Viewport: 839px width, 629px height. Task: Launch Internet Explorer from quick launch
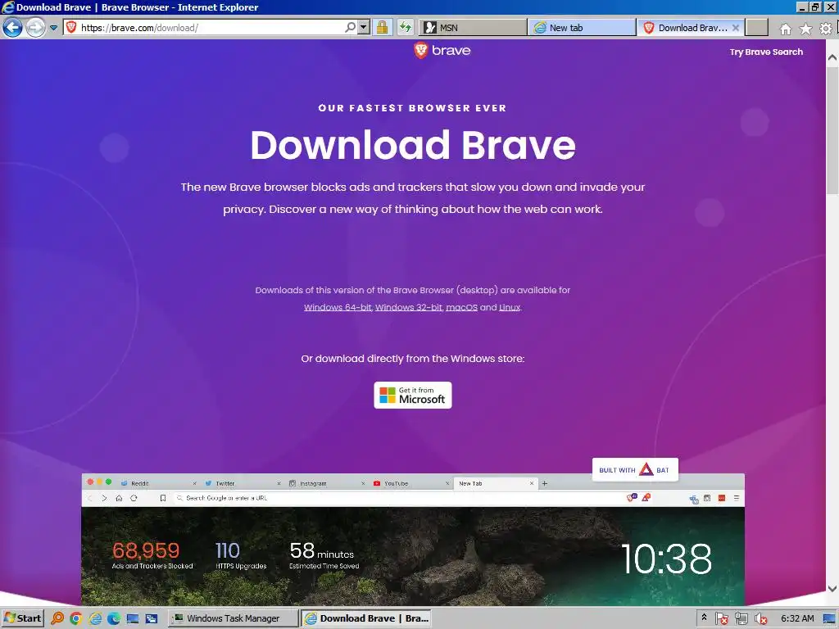coord(95,618)
